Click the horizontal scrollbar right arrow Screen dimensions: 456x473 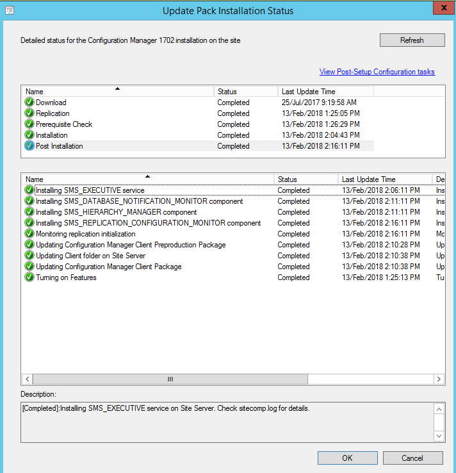(x=439, y=379)
